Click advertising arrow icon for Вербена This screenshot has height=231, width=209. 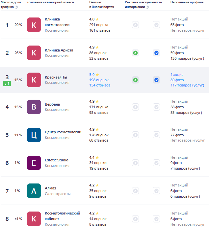pos(135,107)
